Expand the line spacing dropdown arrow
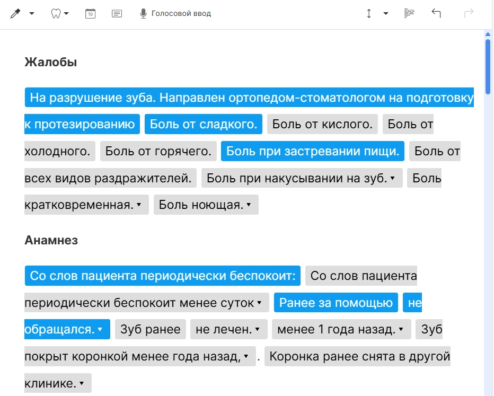The image size is (494, 396). click(x=385, y=13)
